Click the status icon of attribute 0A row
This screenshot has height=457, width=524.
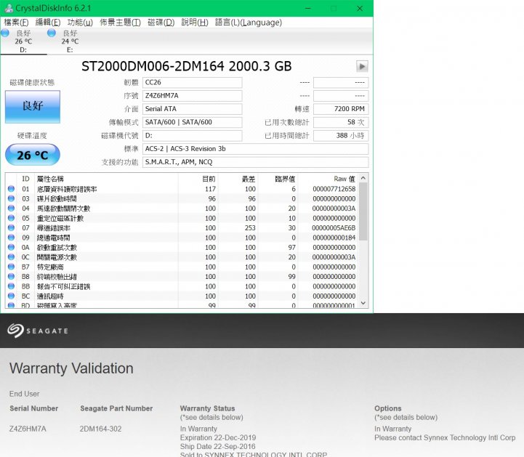coord(11,247)
